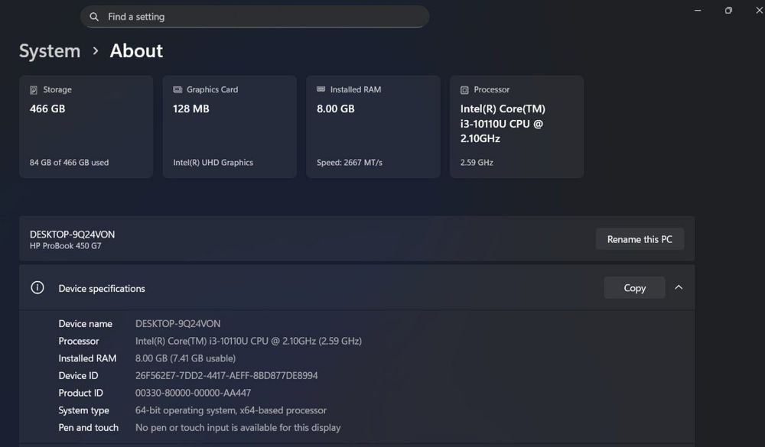This screenshot has width=765, height=447.
Task: Click the breadcrumb chevron separator
Action: coord(96,51)
